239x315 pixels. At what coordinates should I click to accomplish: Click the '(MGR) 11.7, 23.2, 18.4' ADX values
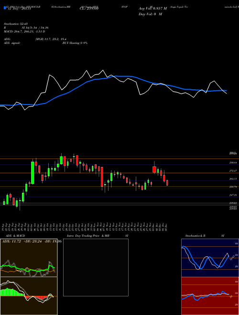(x=51, y=39)
